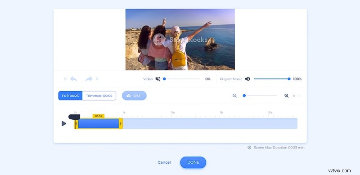
Task: Click the dark playhead marker on timeline
Action: click(74, 117)
